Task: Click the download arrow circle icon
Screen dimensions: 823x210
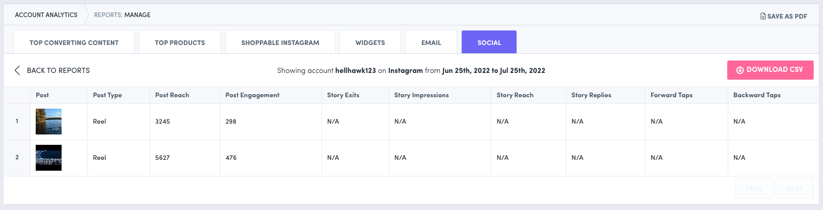Action: pos(740,70)
